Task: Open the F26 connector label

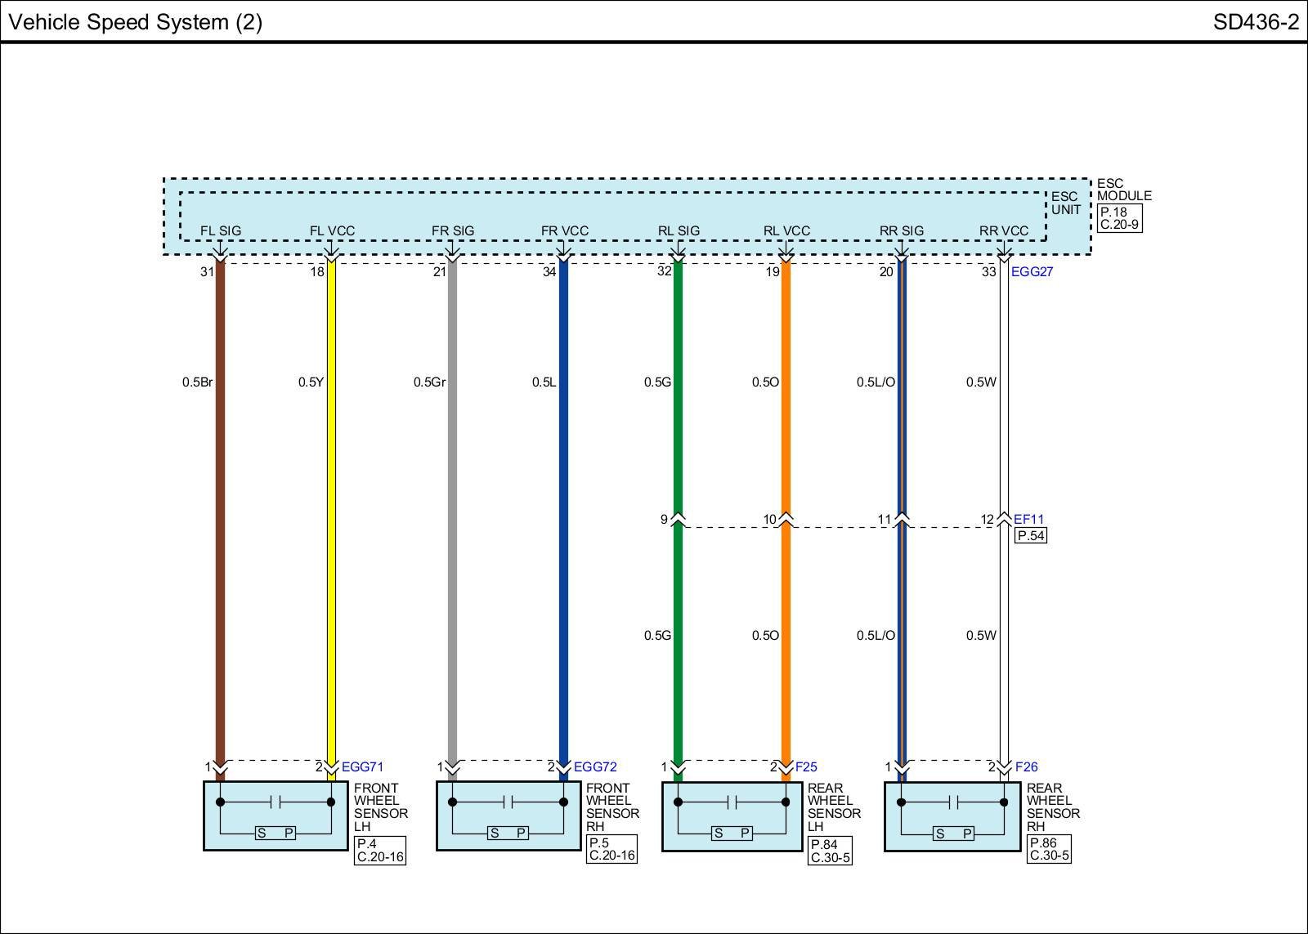Action: coord(1026,766)
